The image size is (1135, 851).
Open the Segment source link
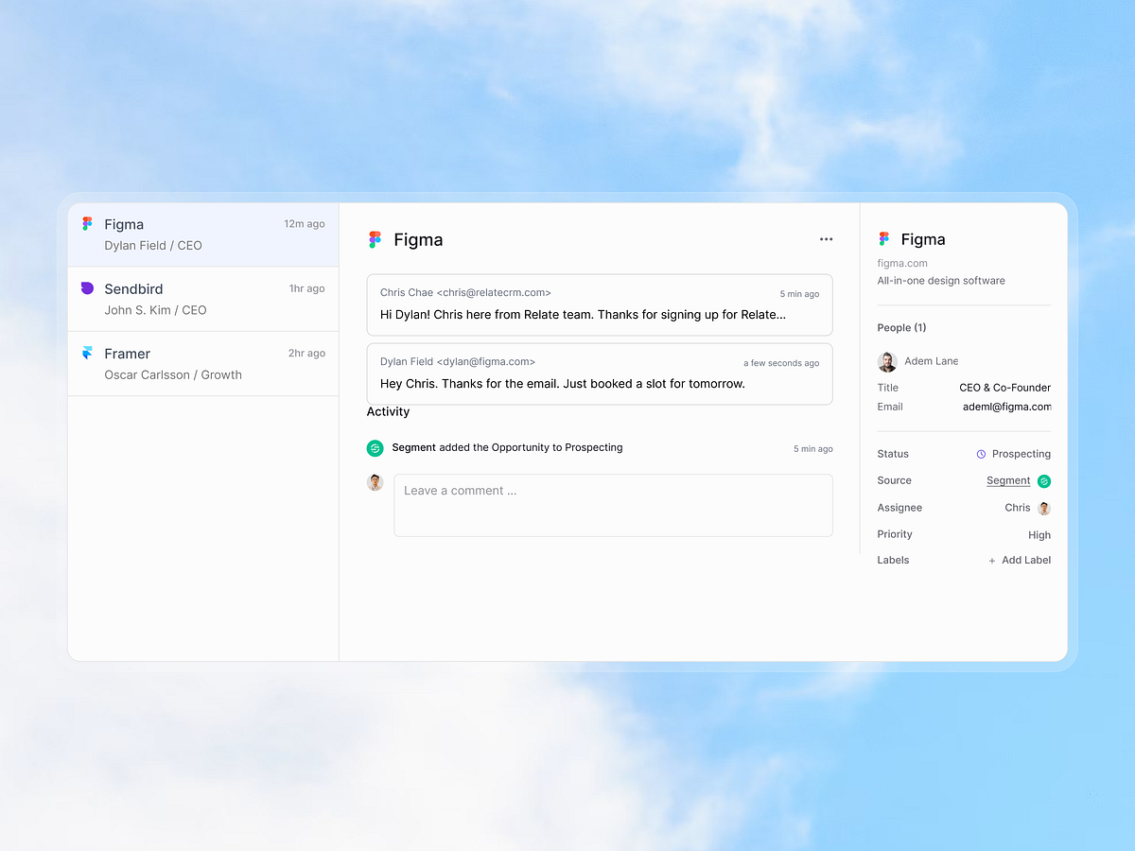[1008, 480]
